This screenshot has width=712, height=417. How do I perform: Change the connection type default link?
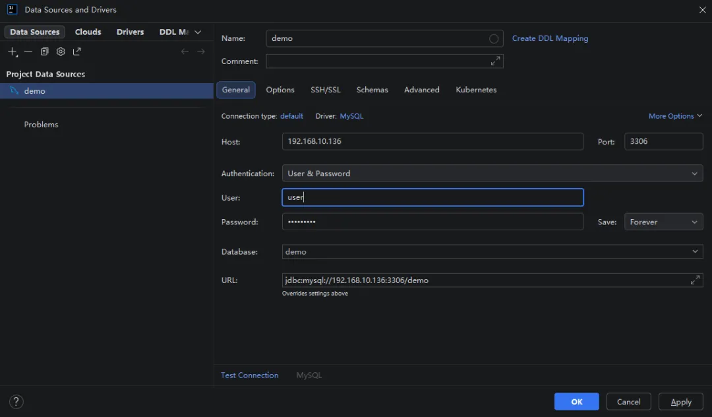(291, 116)
